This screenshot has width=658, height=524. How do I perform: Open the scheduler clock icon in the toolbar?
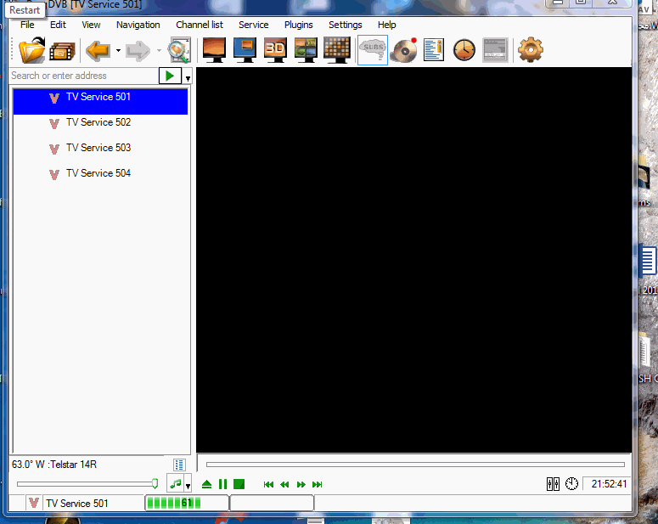[464, 50]
